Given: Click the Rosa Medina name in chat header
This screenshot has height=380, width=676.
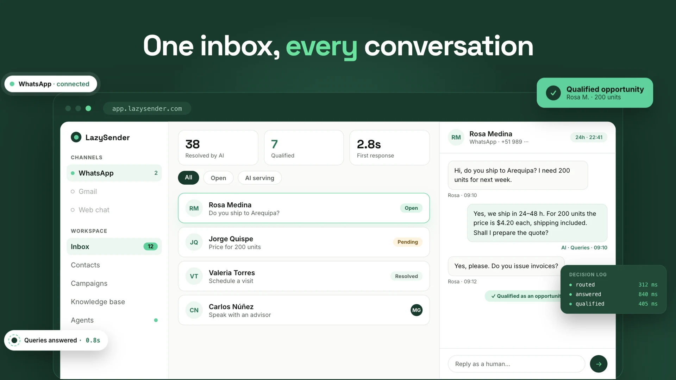Looking at the screenshot, I should point(491,134).
